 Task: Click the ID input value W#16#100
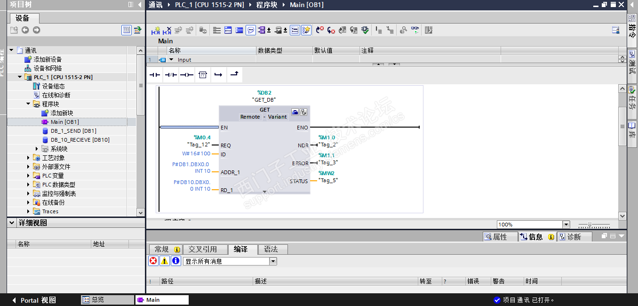(196, 154)
